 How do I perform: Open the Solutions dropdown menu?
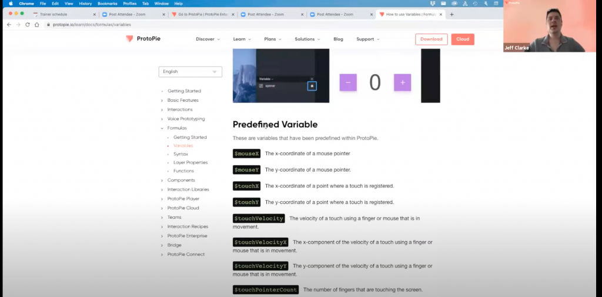307,39
